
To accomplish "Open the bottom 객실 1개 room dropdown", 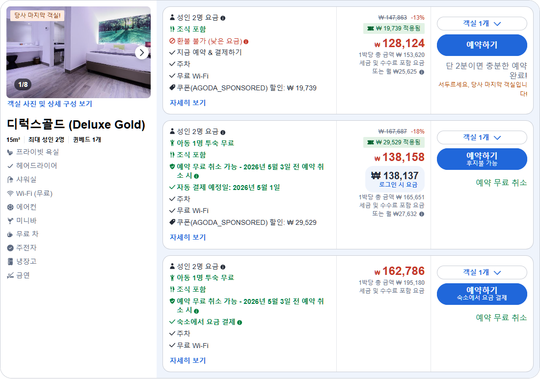I will click(x=482, y=272).
